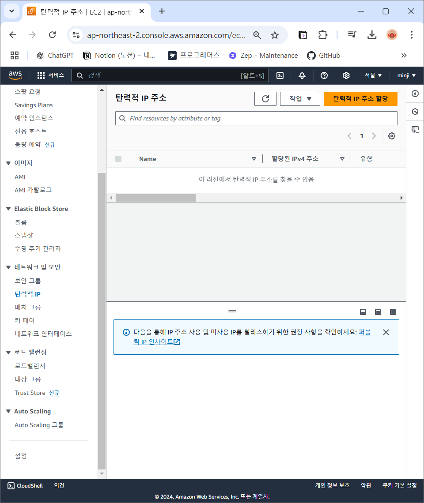Open the hexagon icon on right rail
Viewport: 424px width, 503px height.
point(415,112)
